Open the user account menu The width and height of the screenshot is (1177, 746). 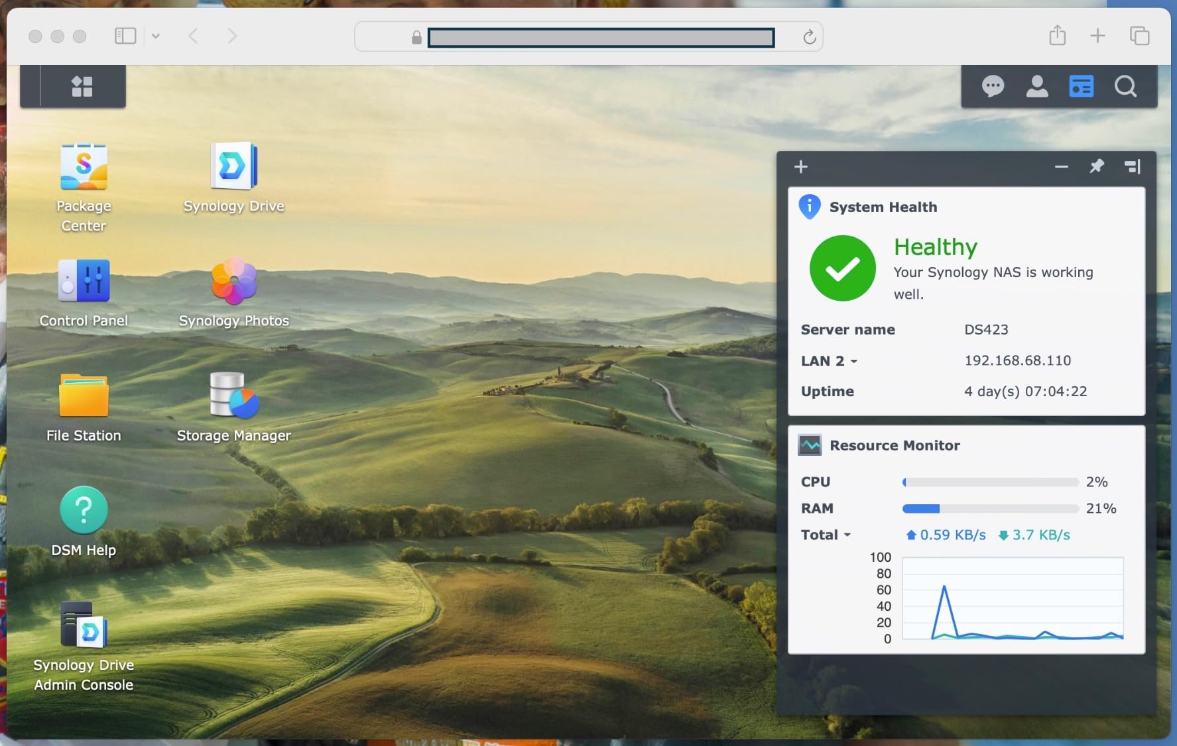click(x=1037, y=86)
